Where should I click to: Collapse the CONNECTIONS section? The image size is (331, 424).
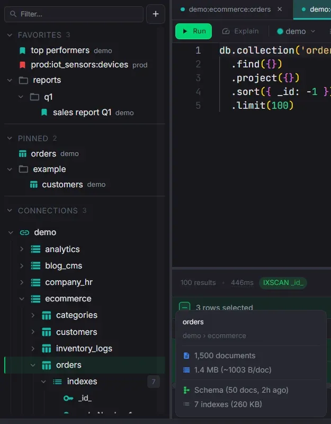coord(10,210)
